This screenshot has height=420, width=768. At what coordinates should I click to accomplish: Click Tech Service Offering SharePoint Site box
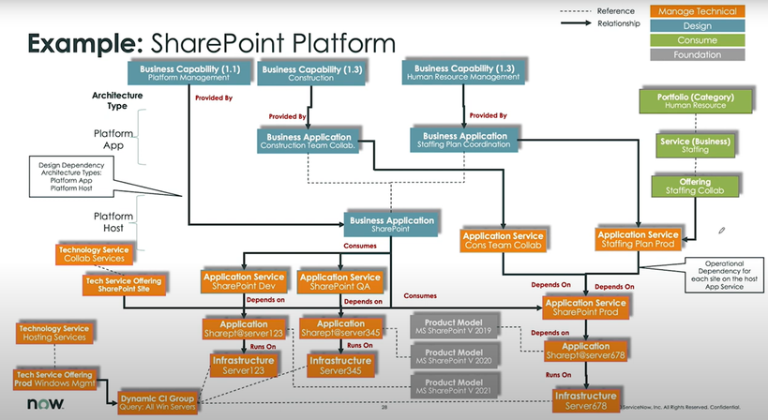(124, 285)
